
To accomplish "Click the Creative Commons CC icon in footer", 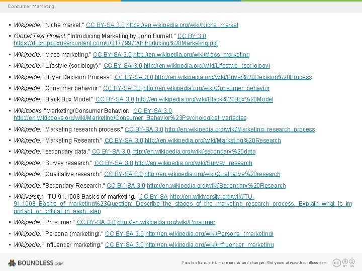I will coord(336,262).
